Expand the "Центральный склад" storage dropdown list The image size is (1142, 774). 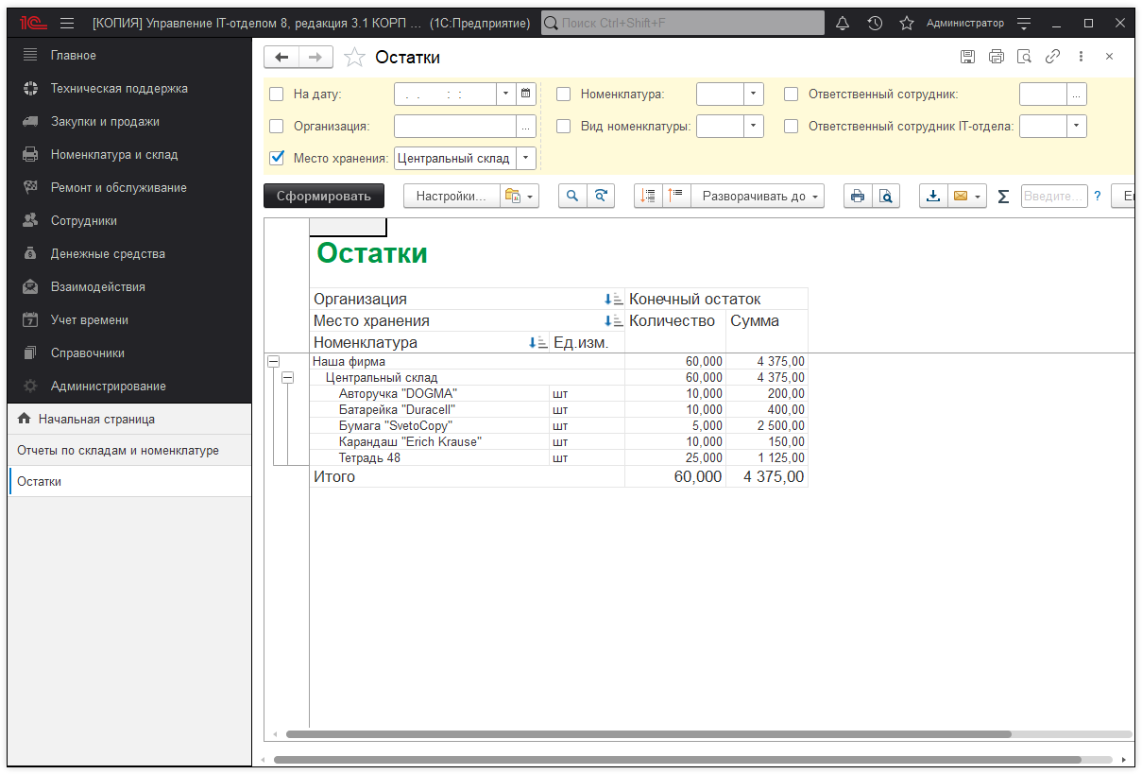pyautogui.click(x=527, y=158)
